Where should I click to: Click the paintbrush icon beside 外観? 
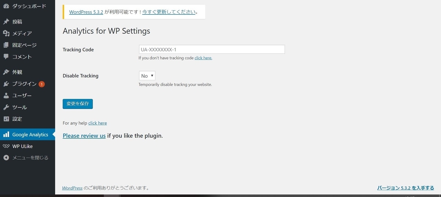click(x=6, y=72)
